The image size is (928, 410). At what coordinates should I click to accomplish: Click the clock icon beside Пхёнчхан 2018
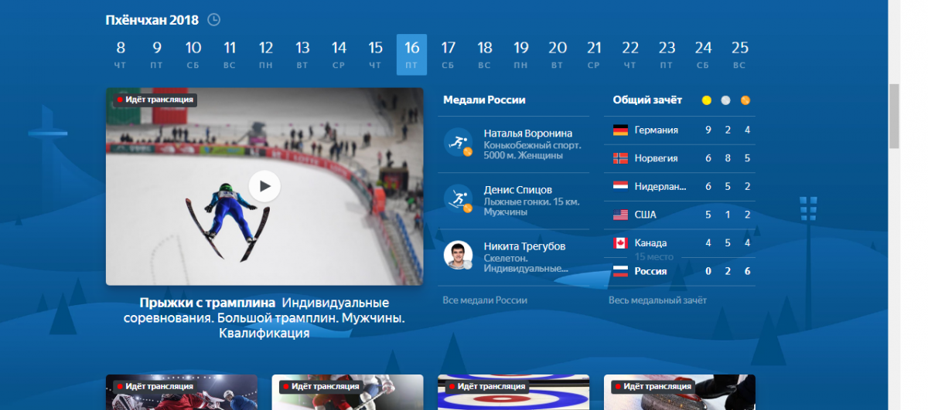click(x=213, y=20)
